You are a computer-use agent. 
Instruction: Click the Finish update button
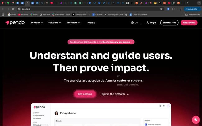click(x=191, y=9)
